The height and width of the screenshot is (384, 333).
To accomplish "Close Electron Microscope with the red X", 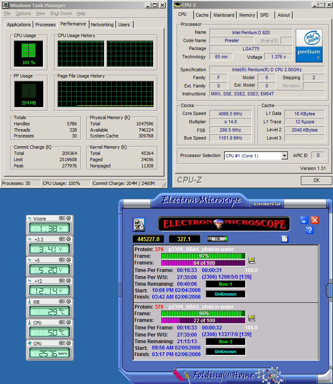I will click(x=315, y=220).
